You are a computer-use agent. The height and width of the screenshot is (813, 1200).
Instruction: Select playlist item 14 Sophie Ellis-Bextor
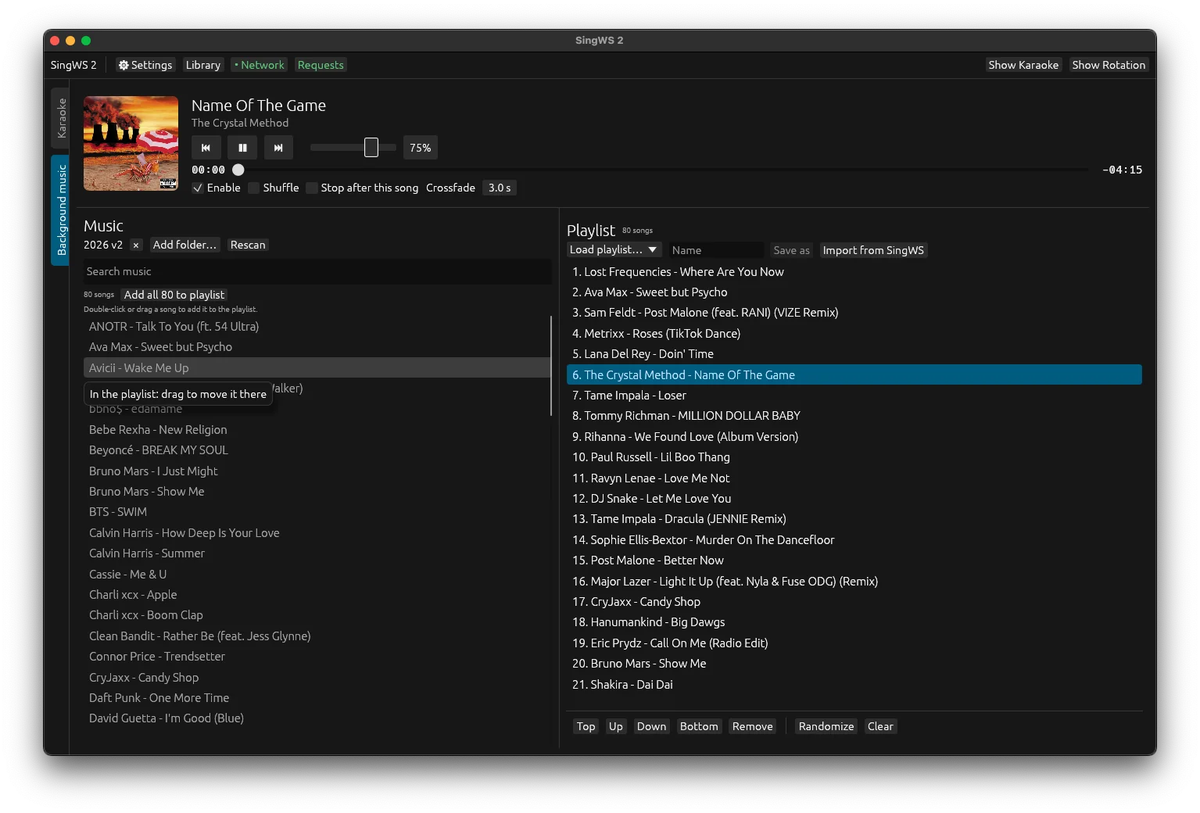tap(854, 540)
